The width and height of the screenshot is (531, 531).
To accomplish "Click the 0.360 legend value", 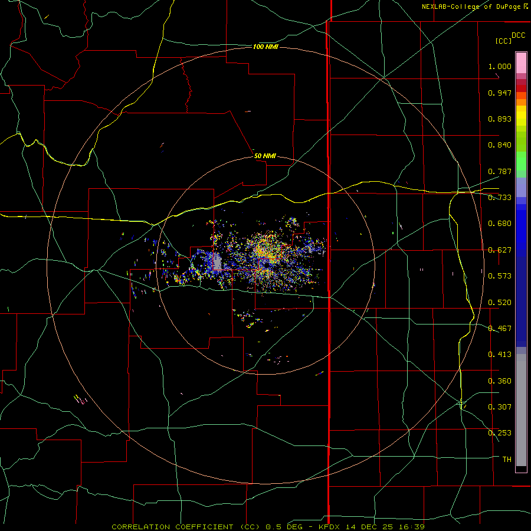I will (500, 381).
